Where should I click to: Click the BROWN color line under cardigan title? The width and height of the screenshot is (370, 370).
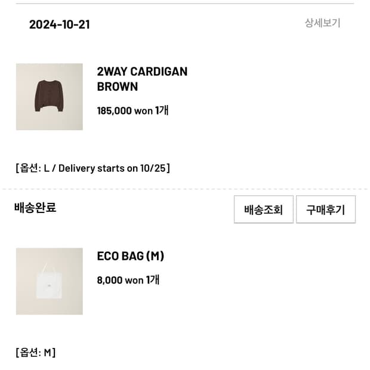(118, 87)
